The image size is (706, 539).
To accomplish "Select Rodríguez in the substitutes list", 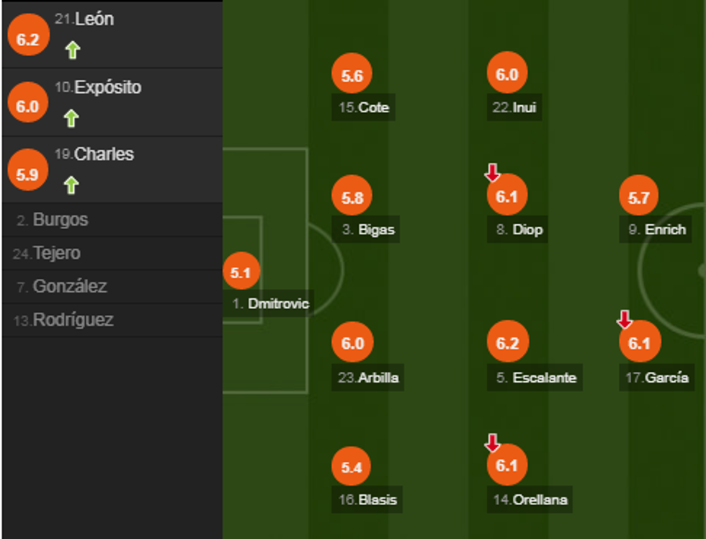I will [x=72, y=320].
